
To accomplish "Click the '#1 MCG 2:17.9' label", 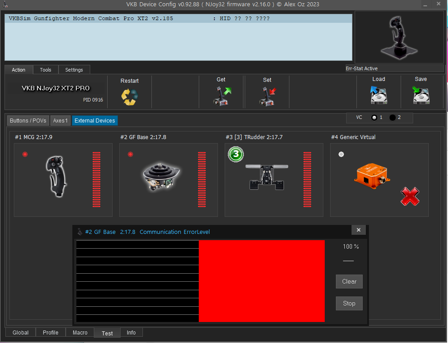I will click(x=33, y=137).
